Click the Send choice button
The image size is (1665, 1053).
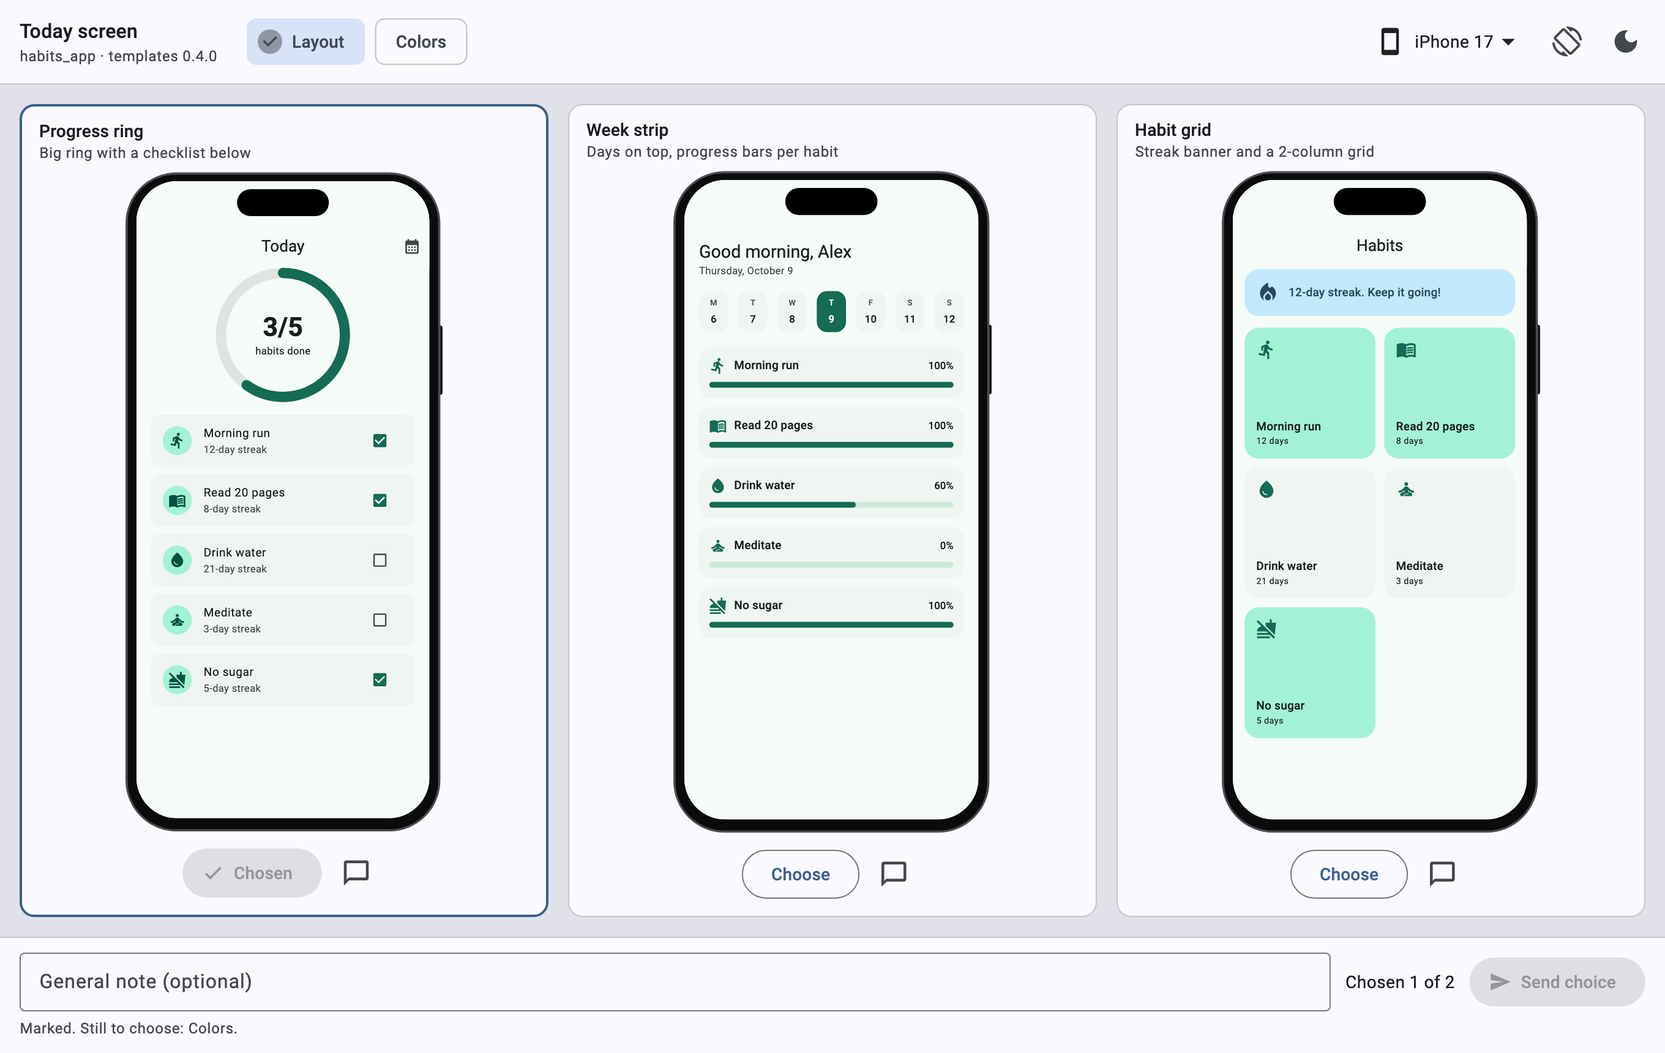1557,982
